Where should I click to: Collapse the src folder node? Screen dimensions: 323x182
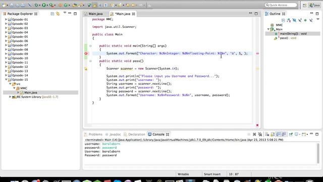point(10,84)
